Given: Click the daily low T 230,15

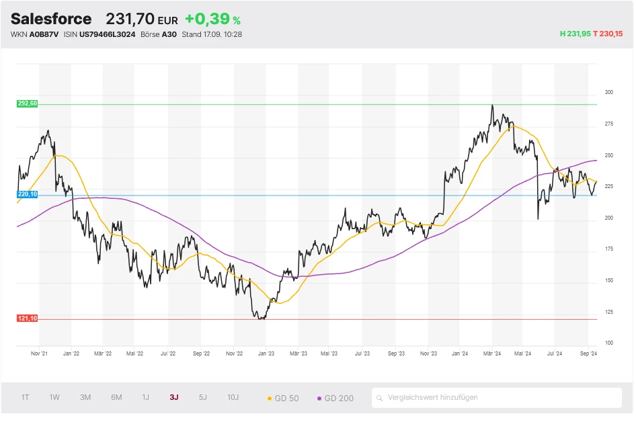Looking at the screenshot, I should (x=608, y=34).
